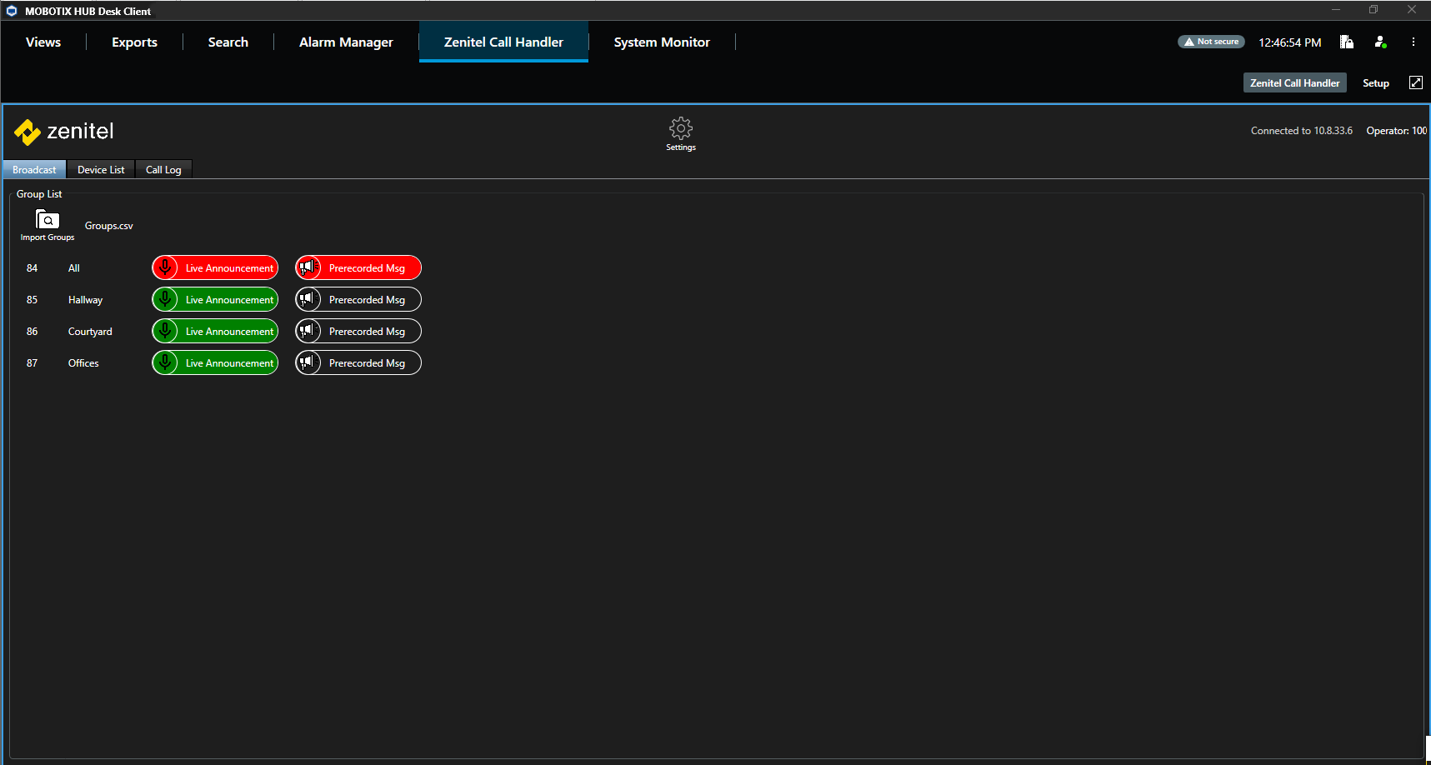Image resolution: width=1431 pixels, height=765 pixels.
Task: Open the Zenitel Settings gear icon
Action: click(680, 128)
